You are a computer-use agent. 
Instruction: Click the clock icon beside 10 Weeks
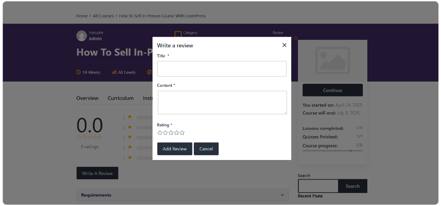[78, 72]
